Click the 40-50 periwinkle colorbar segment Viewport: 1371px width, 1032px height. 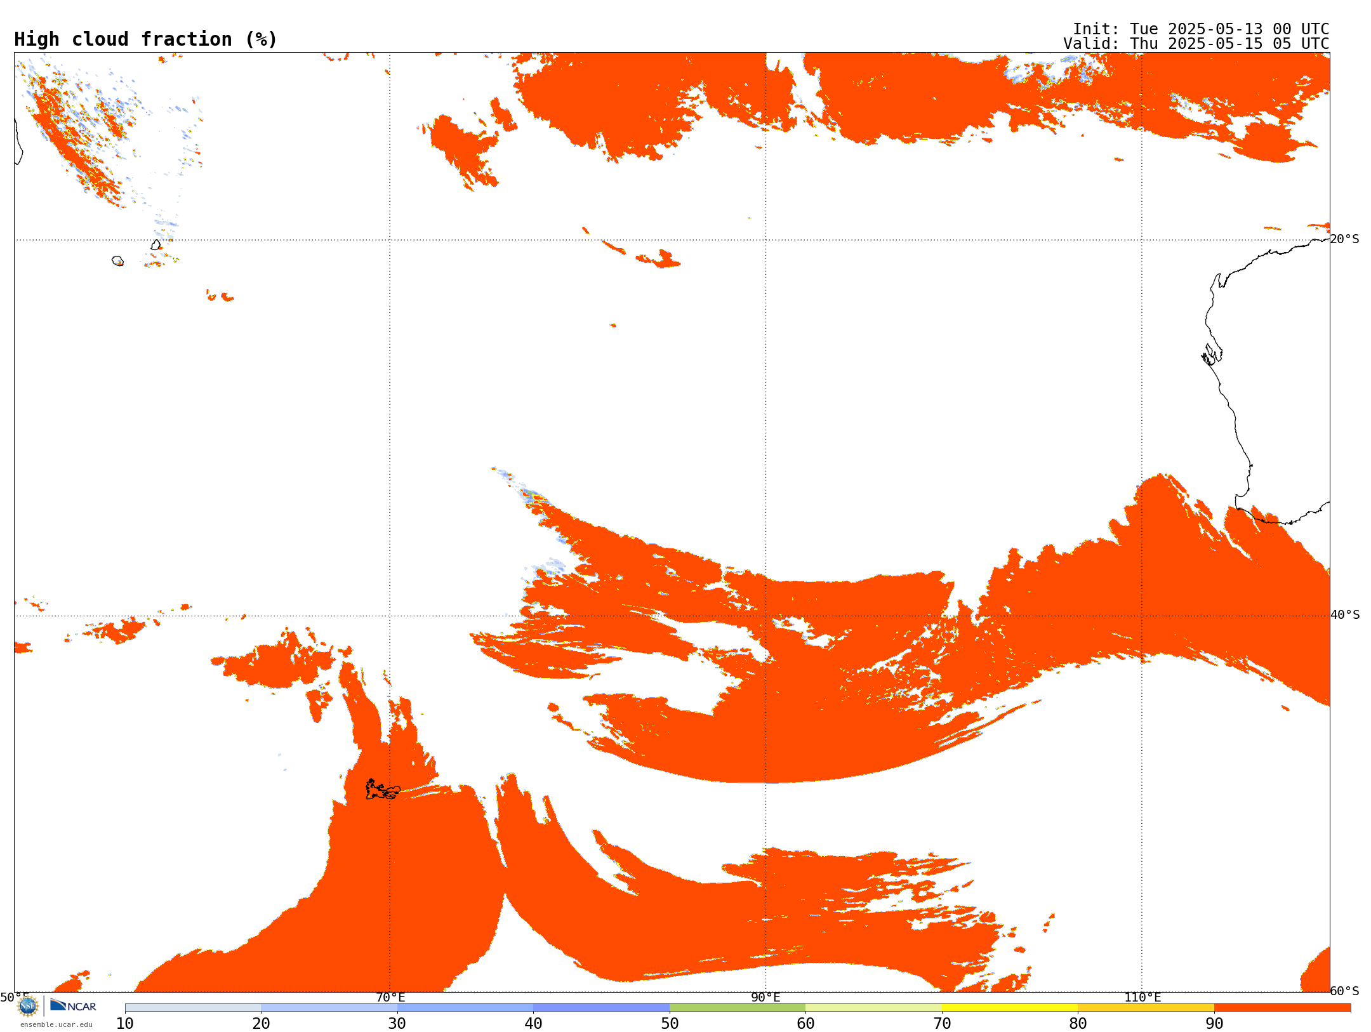pos(601,1008)
